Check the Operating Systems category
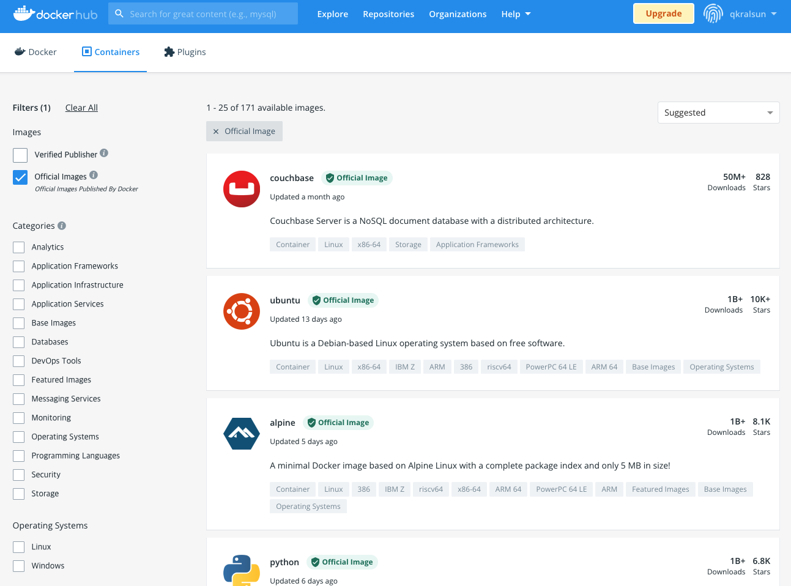Viewport: 791px width, 586px height. 19,437
